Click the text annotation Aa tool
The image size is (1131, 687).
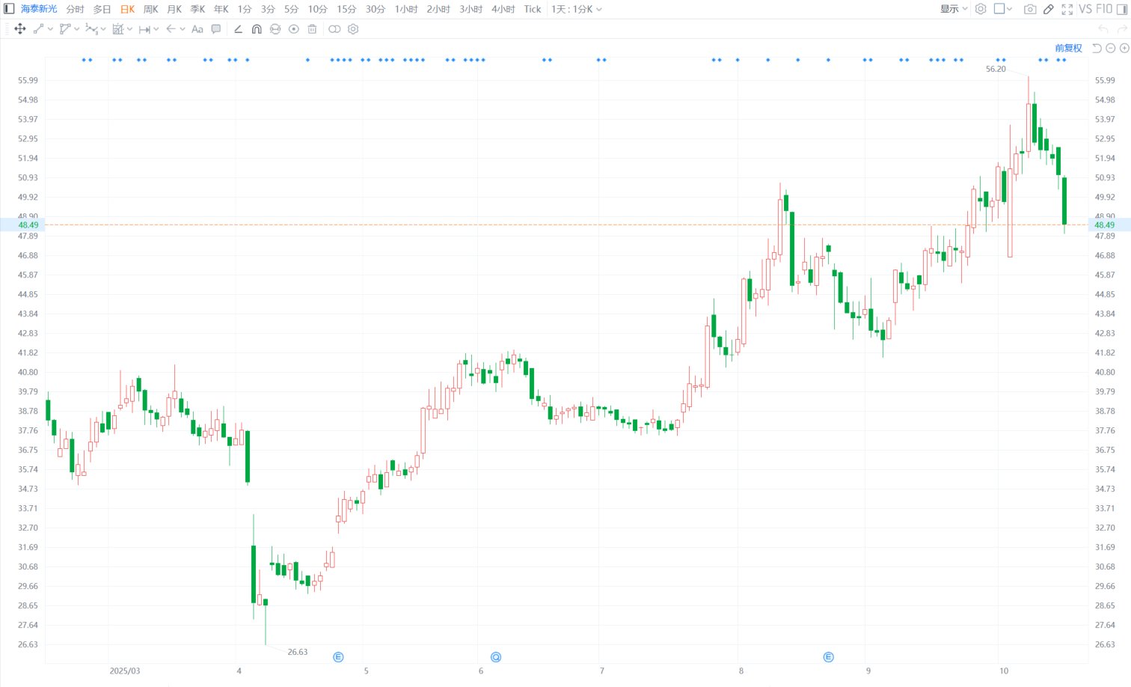pos(197,29)
